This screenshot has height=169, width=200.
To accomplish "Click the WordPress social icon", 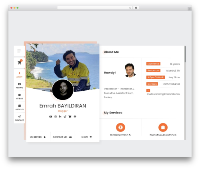I will [x=75, y=117].
